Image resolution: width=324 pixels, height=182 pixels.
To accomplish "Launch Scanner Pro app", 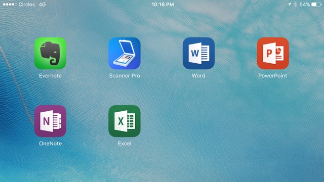I will [125, 53].
